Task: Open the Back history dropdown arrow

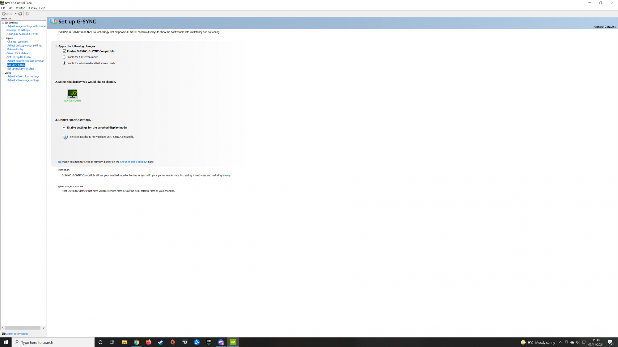Action: (x=15, y=14)
